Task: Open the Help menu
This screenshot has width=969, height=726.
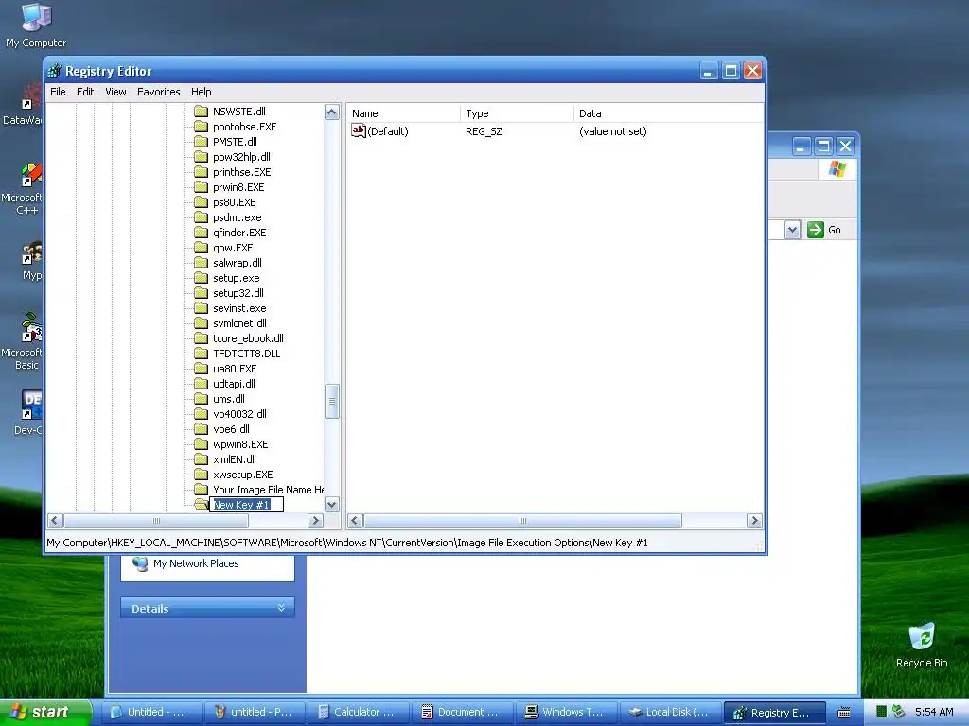Action: 201,92
